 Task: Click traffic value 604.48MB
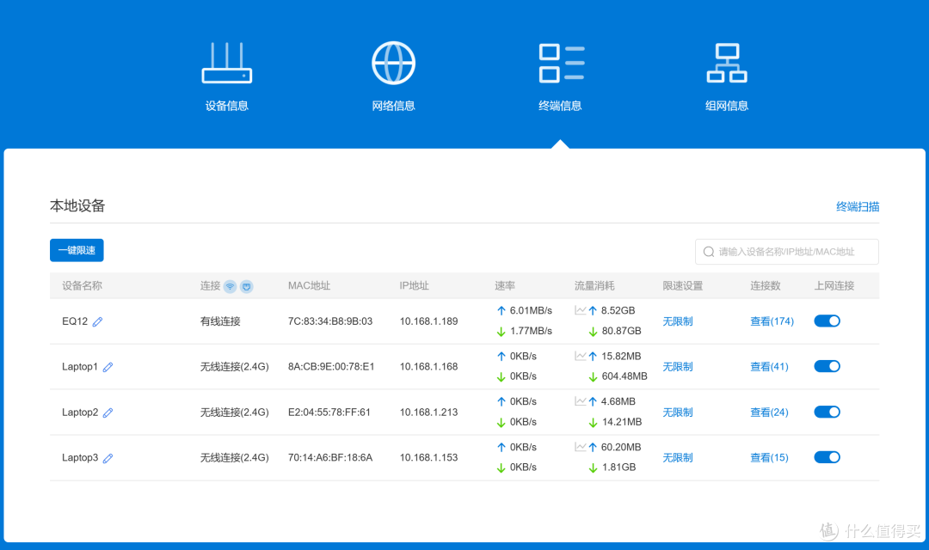pos(624,376)
